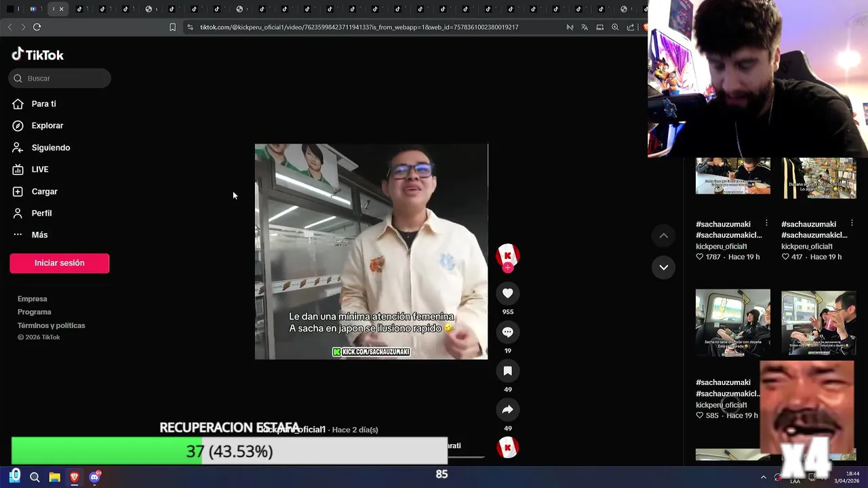868x488 pixels.
Task: Click the zoom magnifier icon in the address bar
Action: (615, 27)
